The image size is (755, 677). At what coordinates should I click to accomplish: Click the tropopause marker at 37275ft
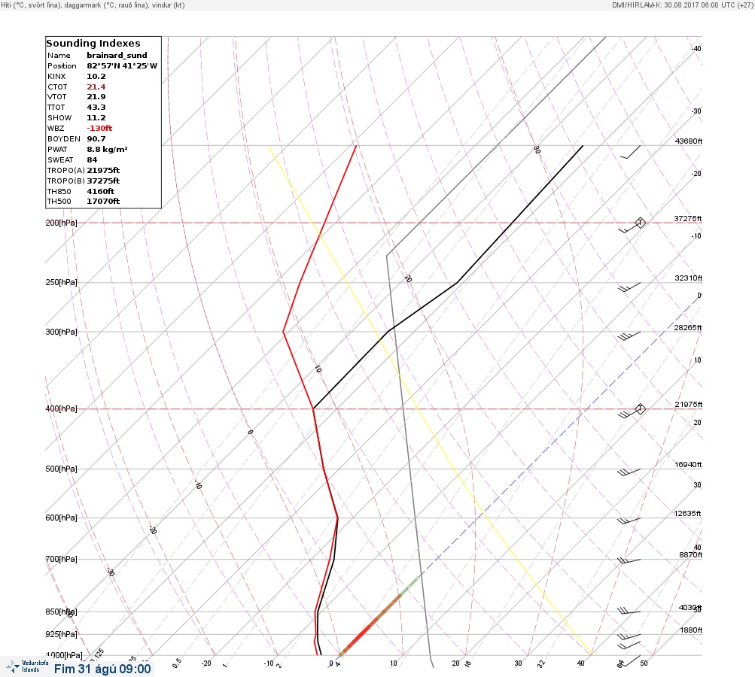click(x=640, y=223)
